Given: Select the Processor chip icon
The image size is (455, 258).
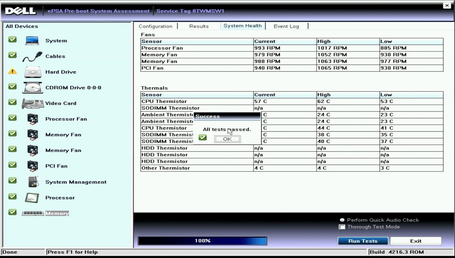Looking at the screenshot, I should point(32,198).
